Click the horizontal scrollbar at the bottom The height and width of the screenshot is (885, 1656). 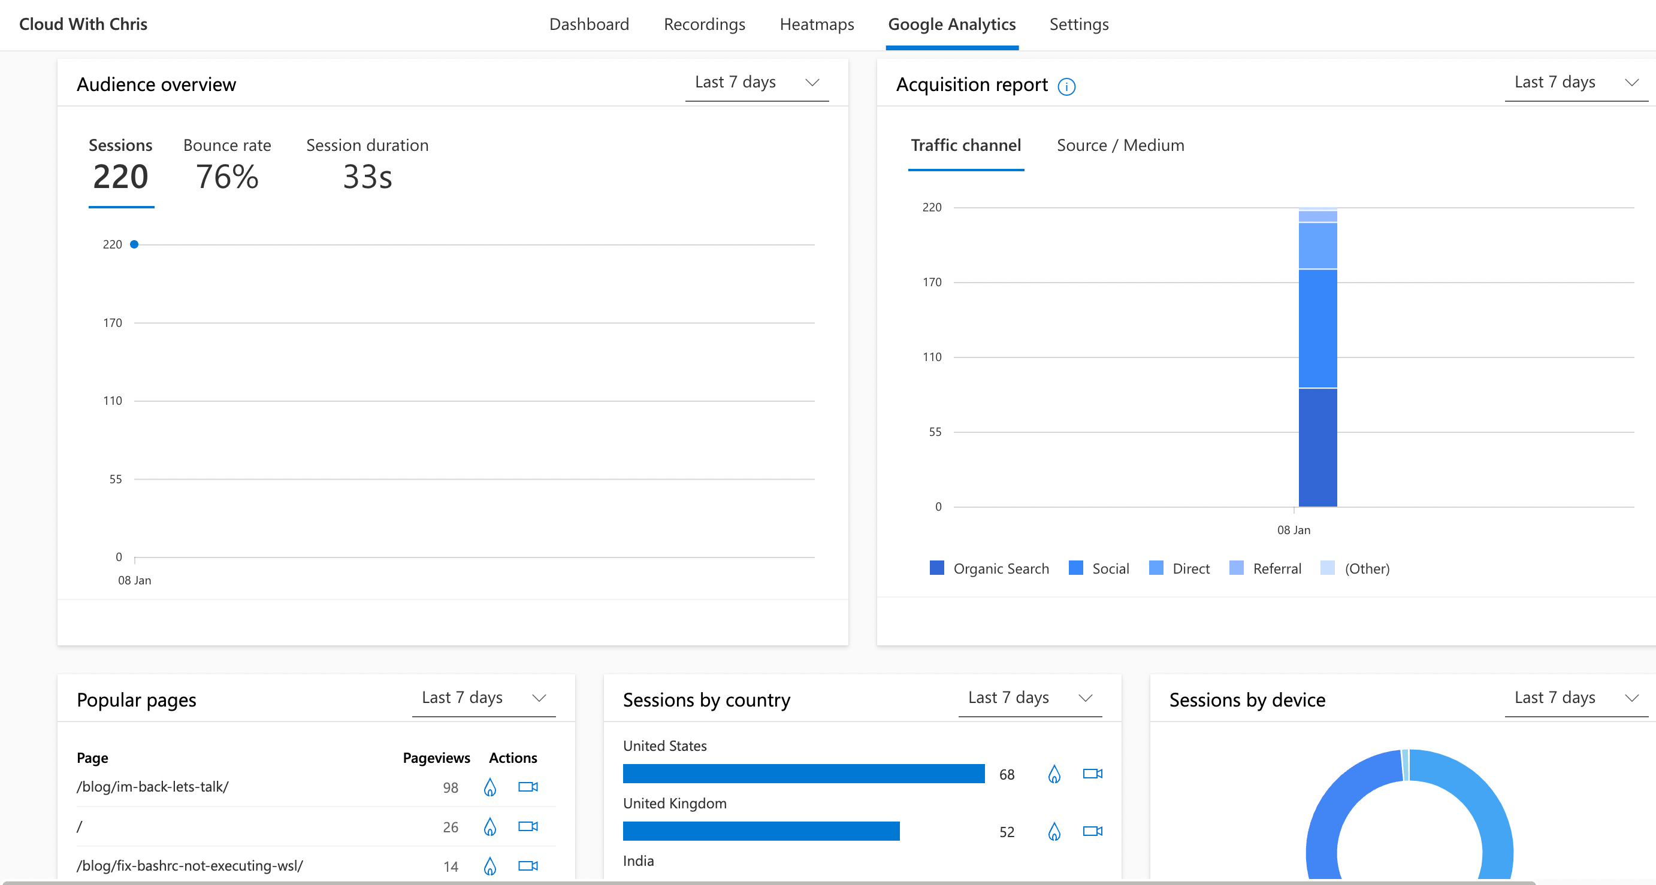click(x=768, y=883)
